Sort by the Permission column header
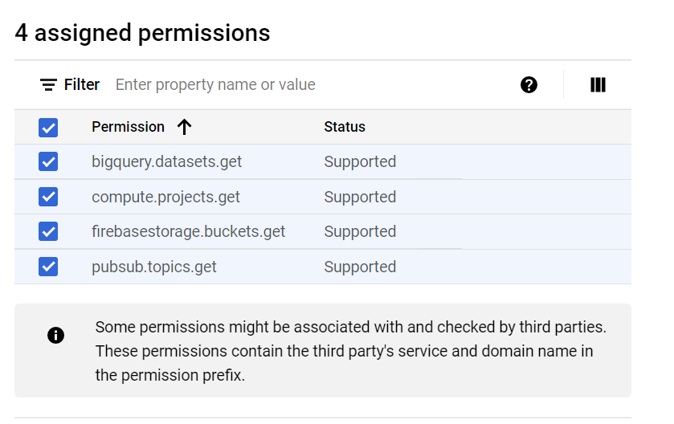The image size is (674, 424). click(128, 127)
